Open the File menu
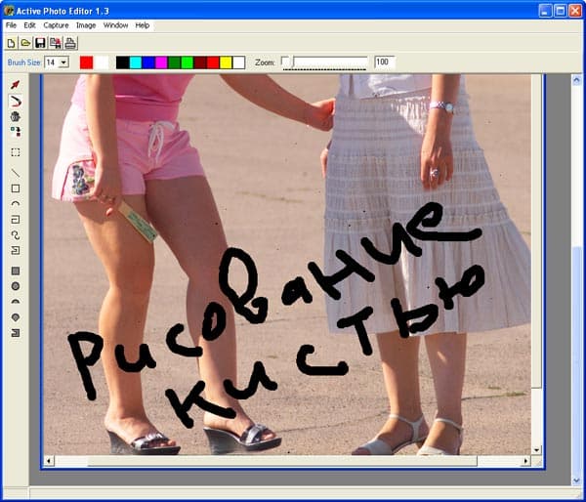586x502 pixels. click(x=11, y=25)
